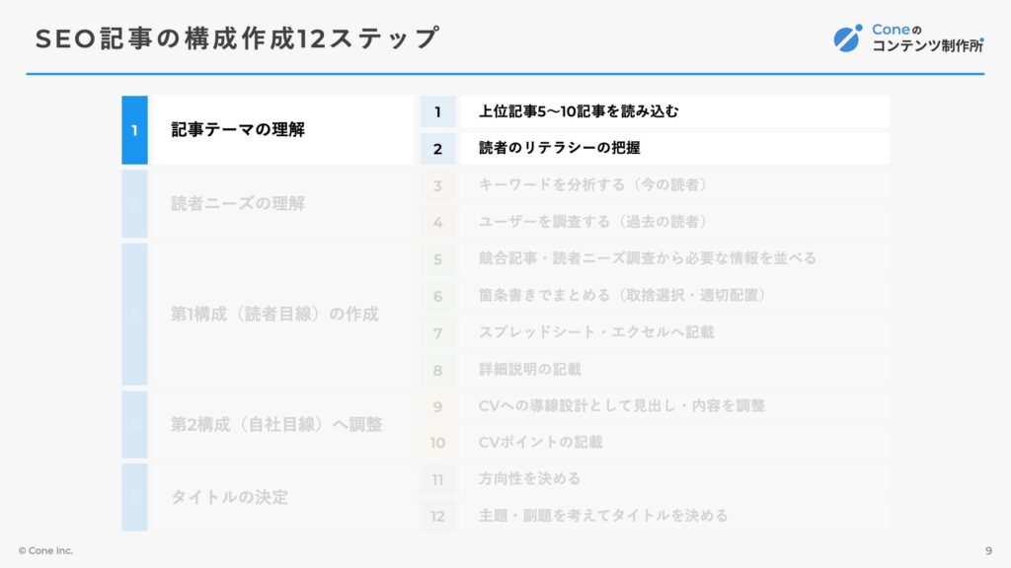The image size is (1011, 568).
Task: Click the step 1 number box
Action: [437, 111]
